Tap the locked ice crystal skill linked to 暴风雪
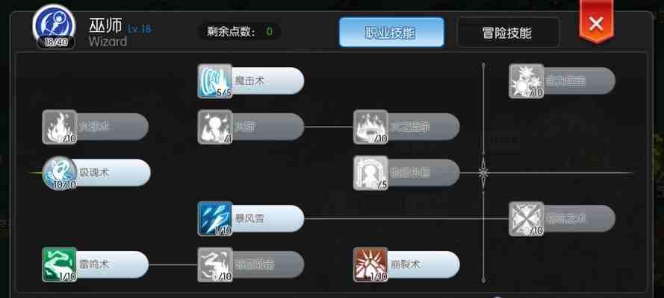The height and width of the screenshot is (298, 664). [527, 218]
